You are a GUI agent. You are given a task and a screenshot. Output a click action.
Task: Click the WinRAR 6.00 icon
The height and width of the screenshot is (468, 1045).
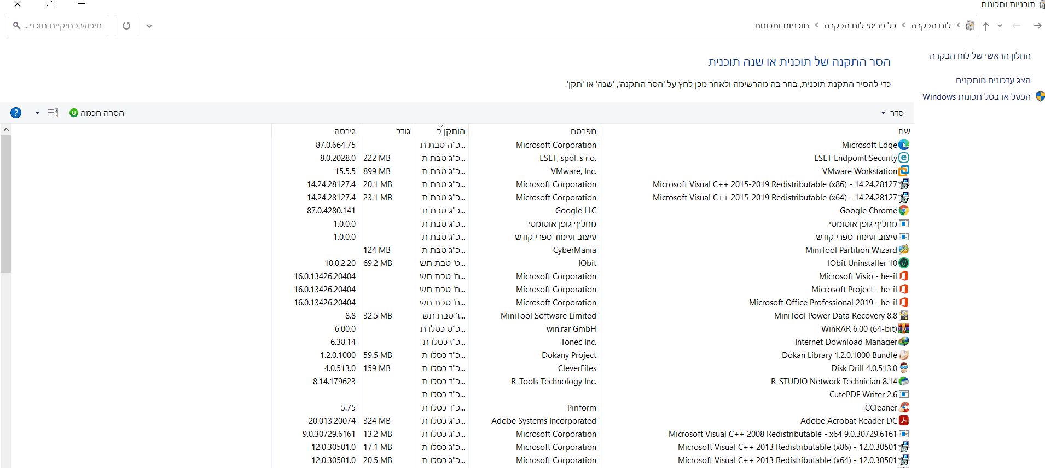tap(904, 328)
